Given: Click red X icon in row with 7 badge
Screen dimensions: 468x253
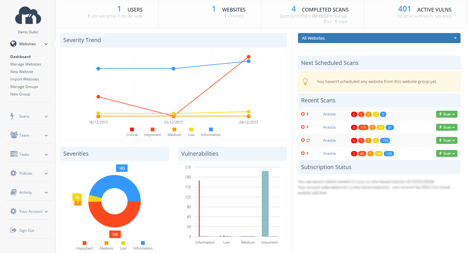Looking at the screenshot, I should [x=303, y=114].
